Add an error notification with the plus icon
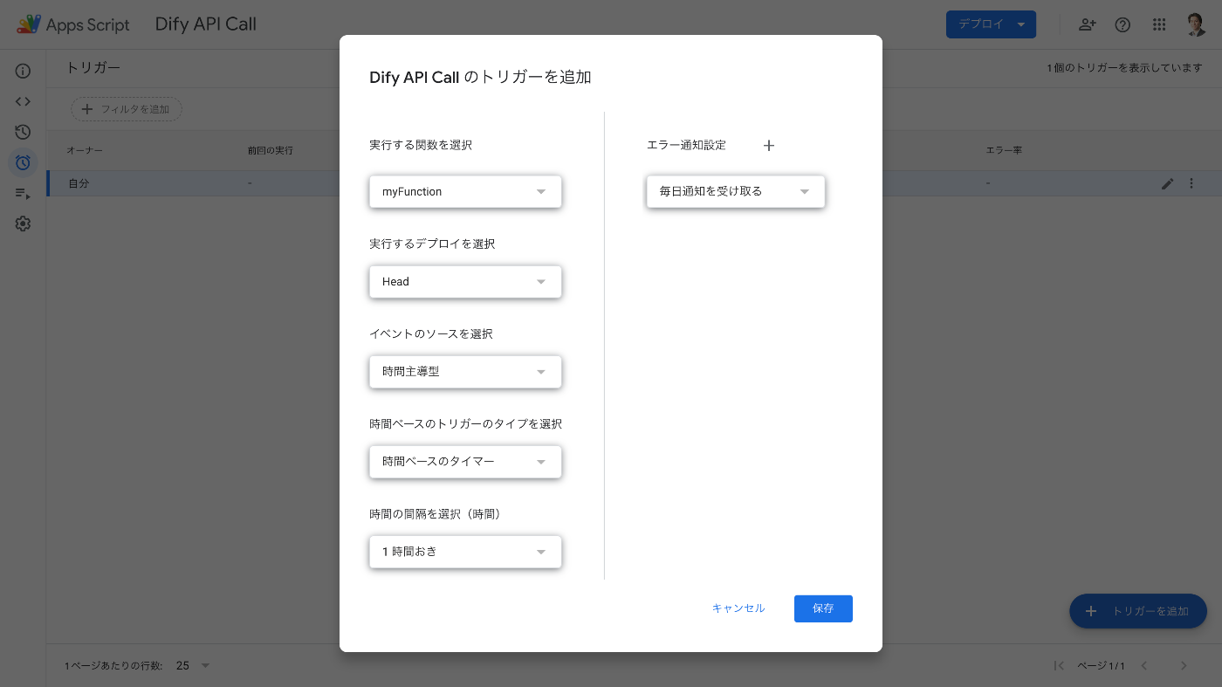 (x=768, y=145)
